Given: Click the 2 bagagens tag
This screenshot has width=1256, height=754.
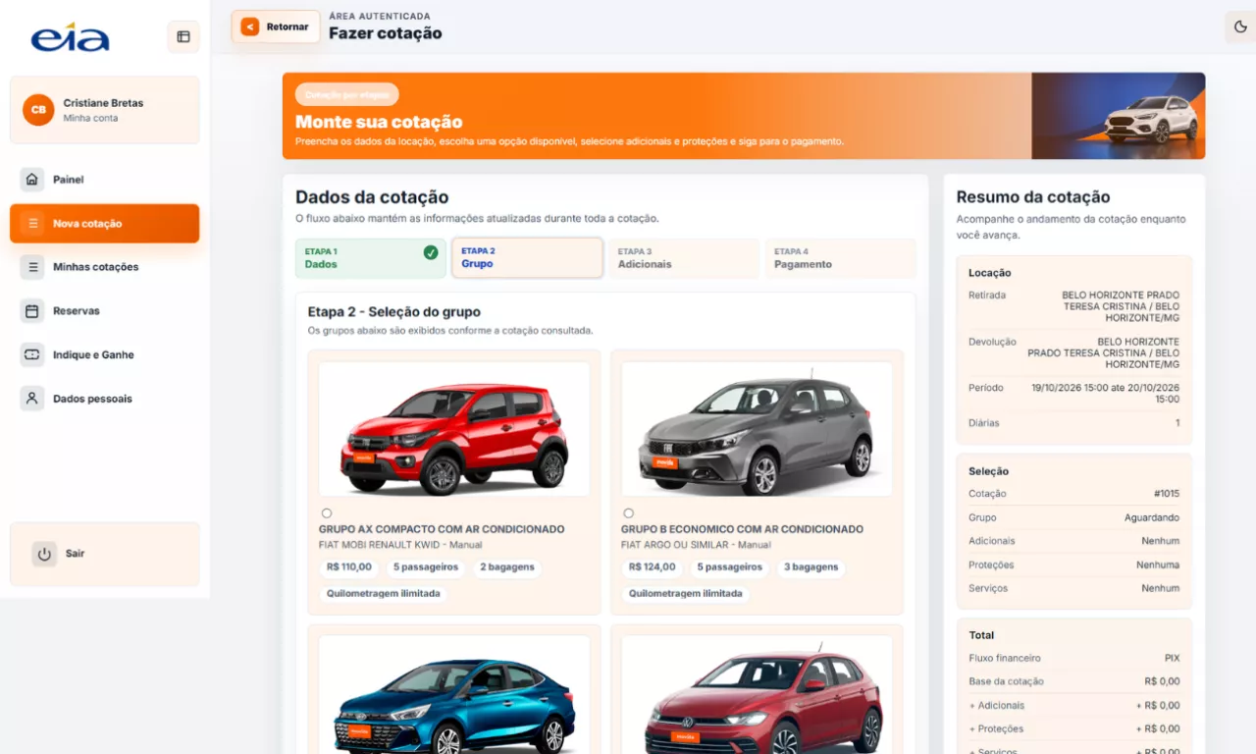Looking at the screenshot, I should (x=506, y=567).
